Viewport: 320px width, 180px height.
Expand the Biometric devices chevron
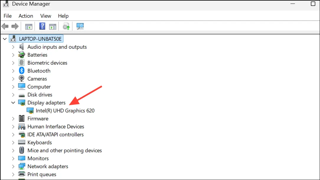tap(13, 63)
